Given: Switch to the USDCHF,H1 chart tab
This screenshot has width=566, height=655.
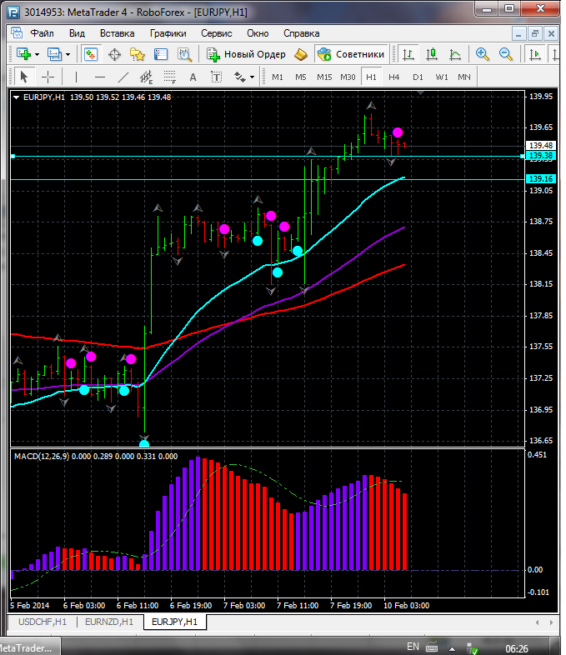Looking at the screenshot, I should 43,622.
